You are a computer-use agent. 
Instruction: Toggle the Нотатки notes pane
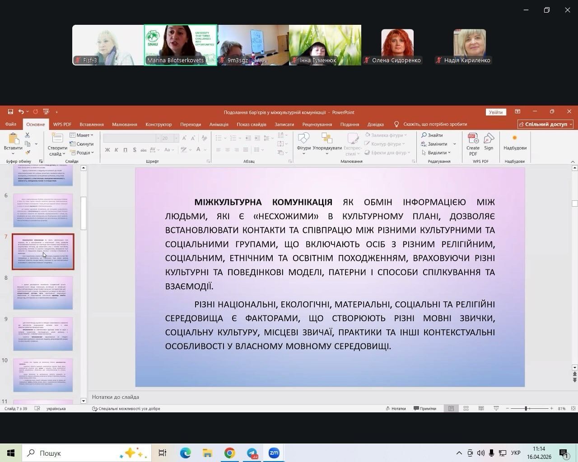396,408
